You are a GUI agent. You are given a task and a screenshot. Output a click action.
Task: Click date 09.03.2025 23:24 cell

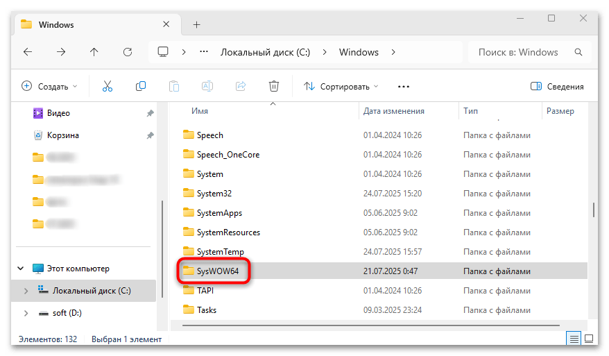[x=393, y=310]
